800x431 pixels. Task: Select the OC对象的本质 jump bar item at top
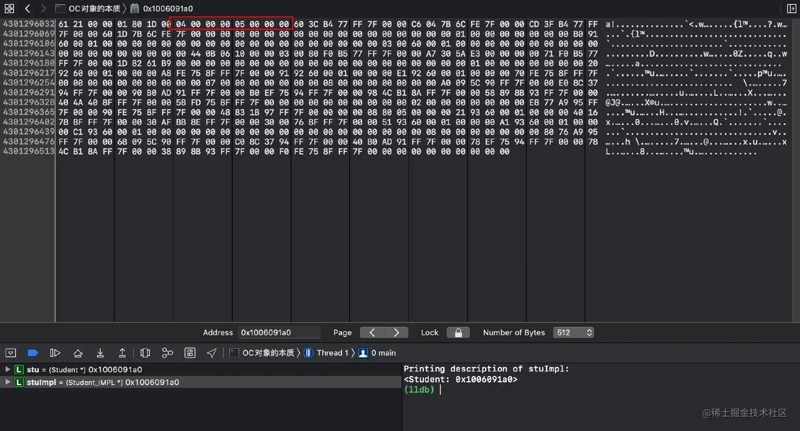[88, 8]
